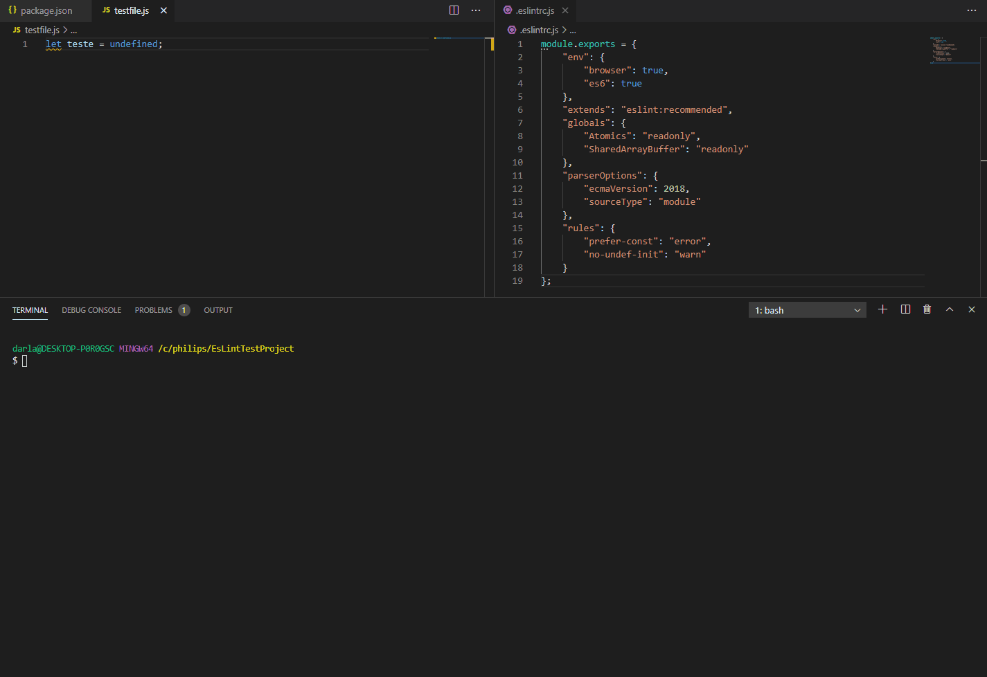The image size is (987, 677).
Task: Open more actions for the .eslintrc.js group
Action: click(x=972, y=10)
